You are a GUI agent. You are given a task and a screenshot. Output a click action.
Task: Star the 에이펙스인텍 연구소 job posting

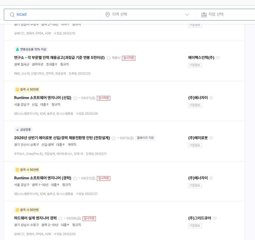(108, 58)
